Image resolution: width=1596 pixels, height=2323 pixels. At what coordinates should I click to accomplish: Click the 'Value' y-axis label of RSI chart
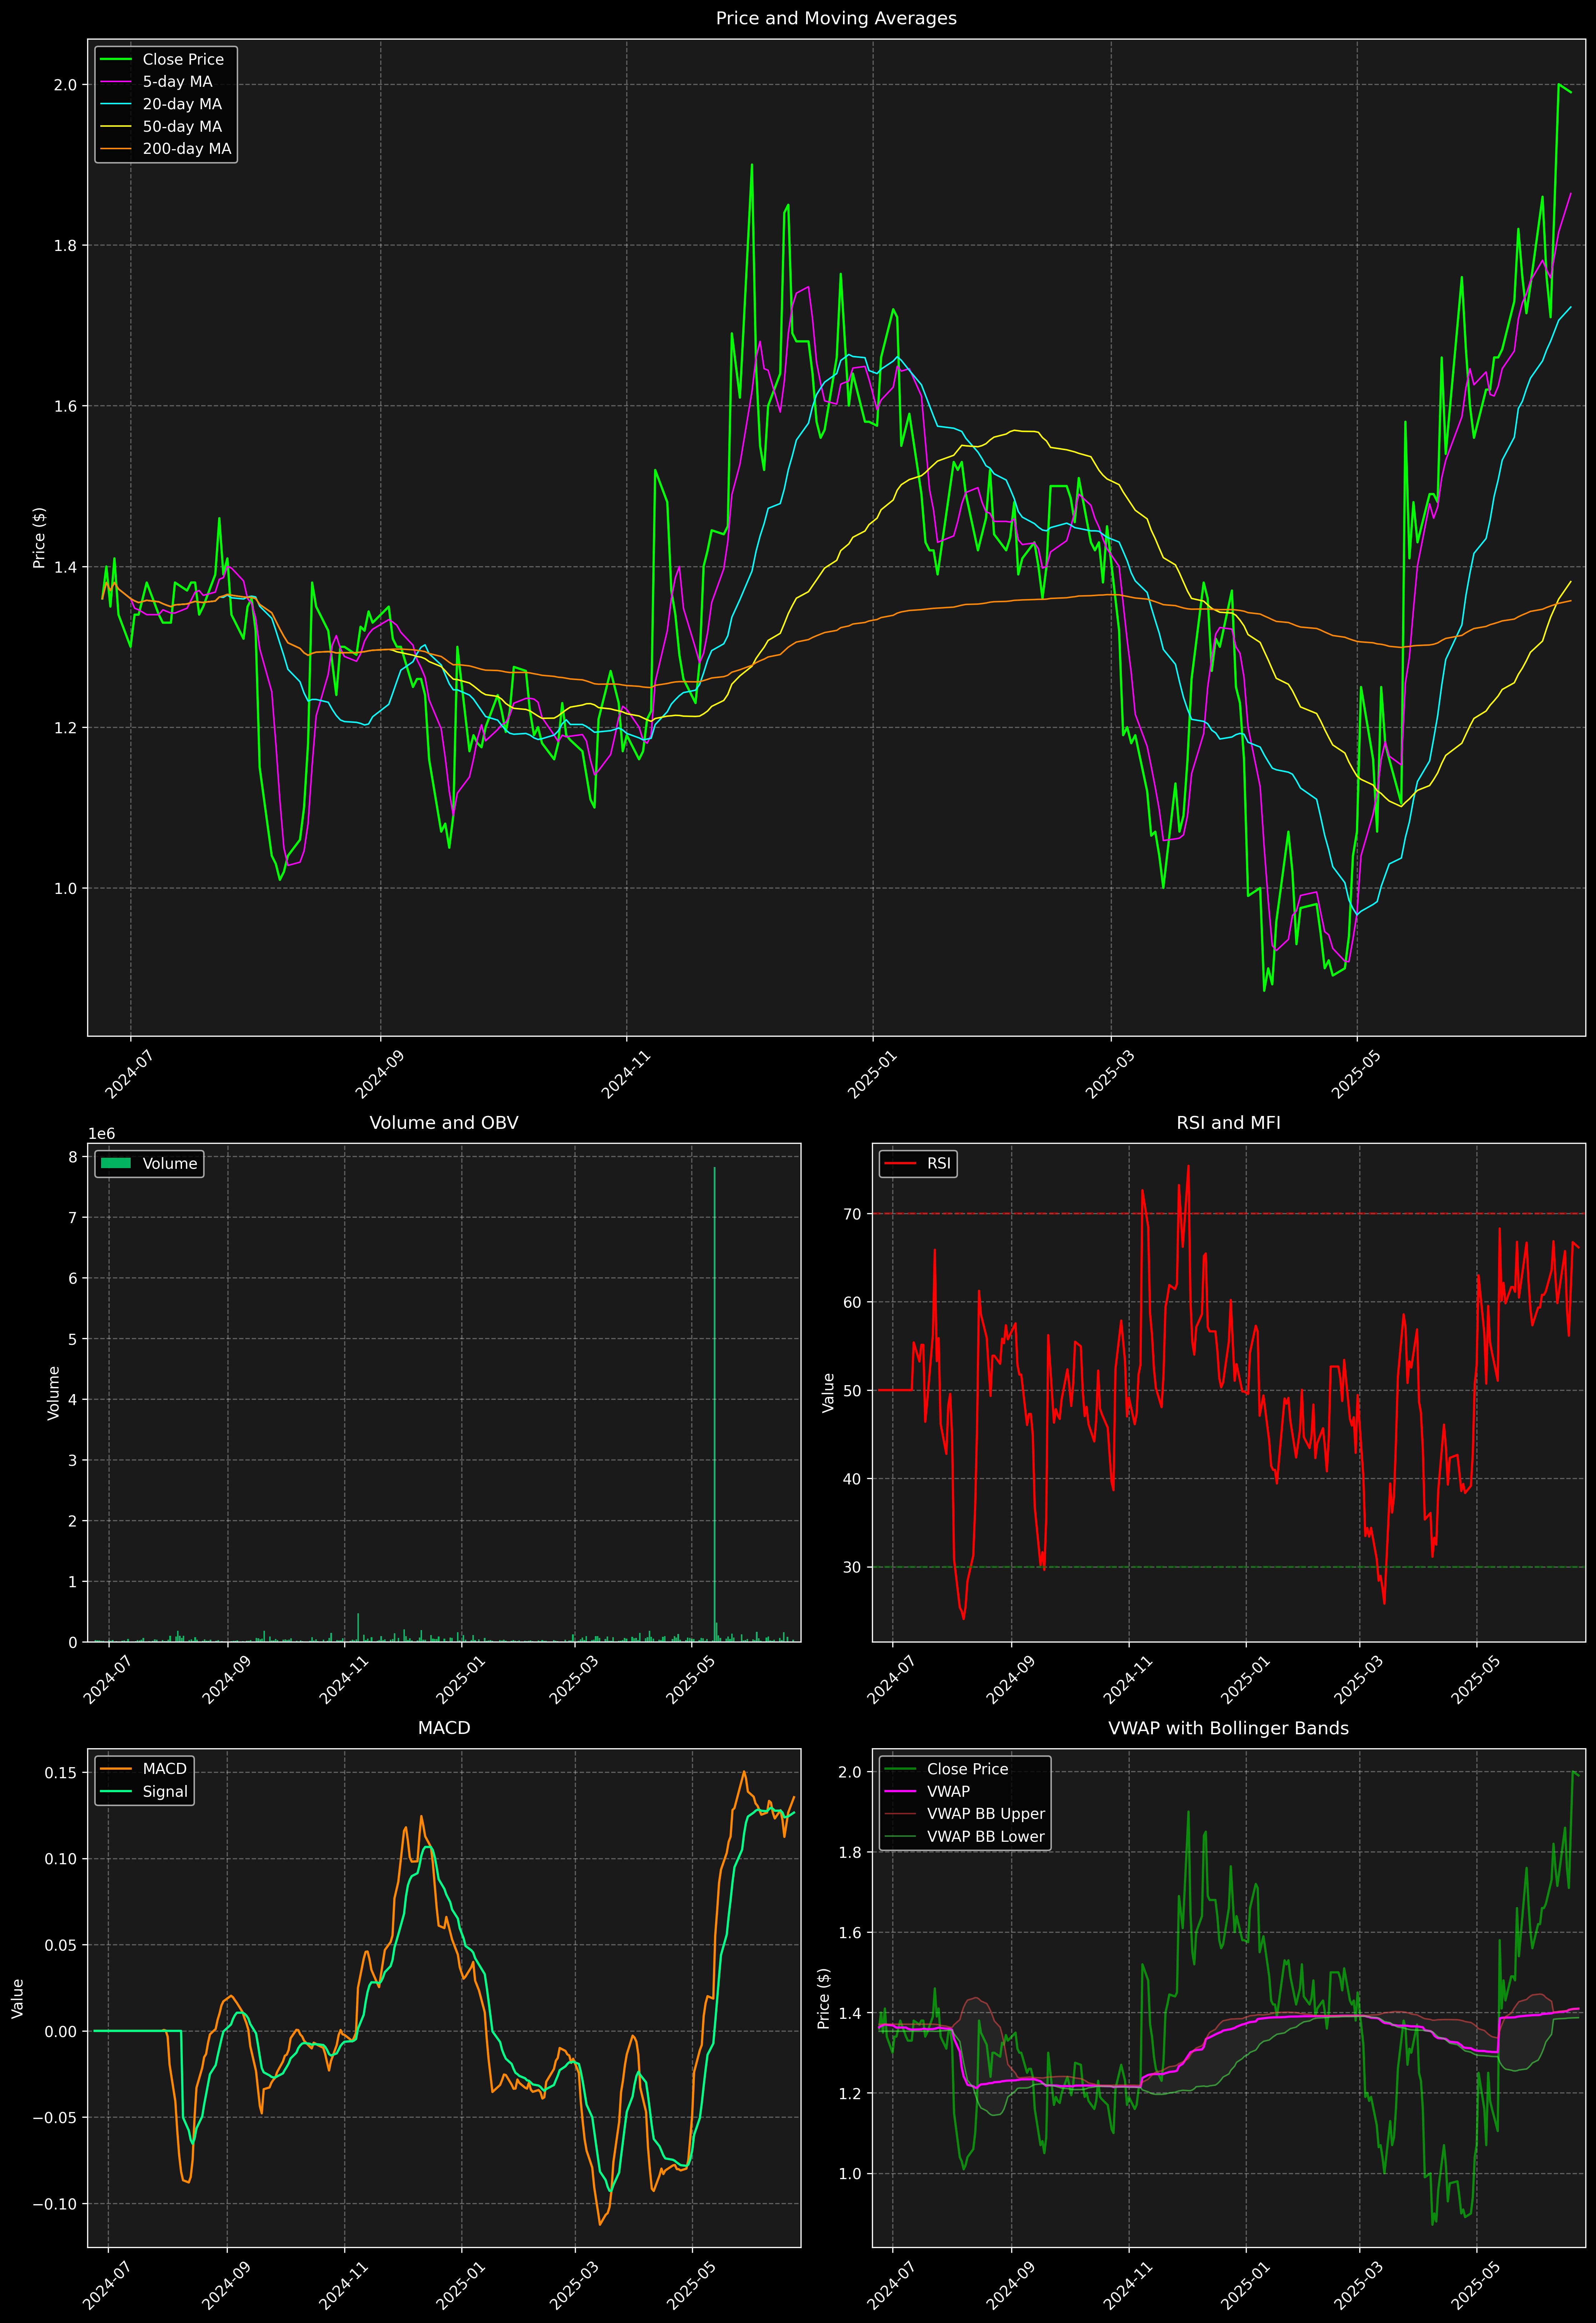tap(828, 1392)
